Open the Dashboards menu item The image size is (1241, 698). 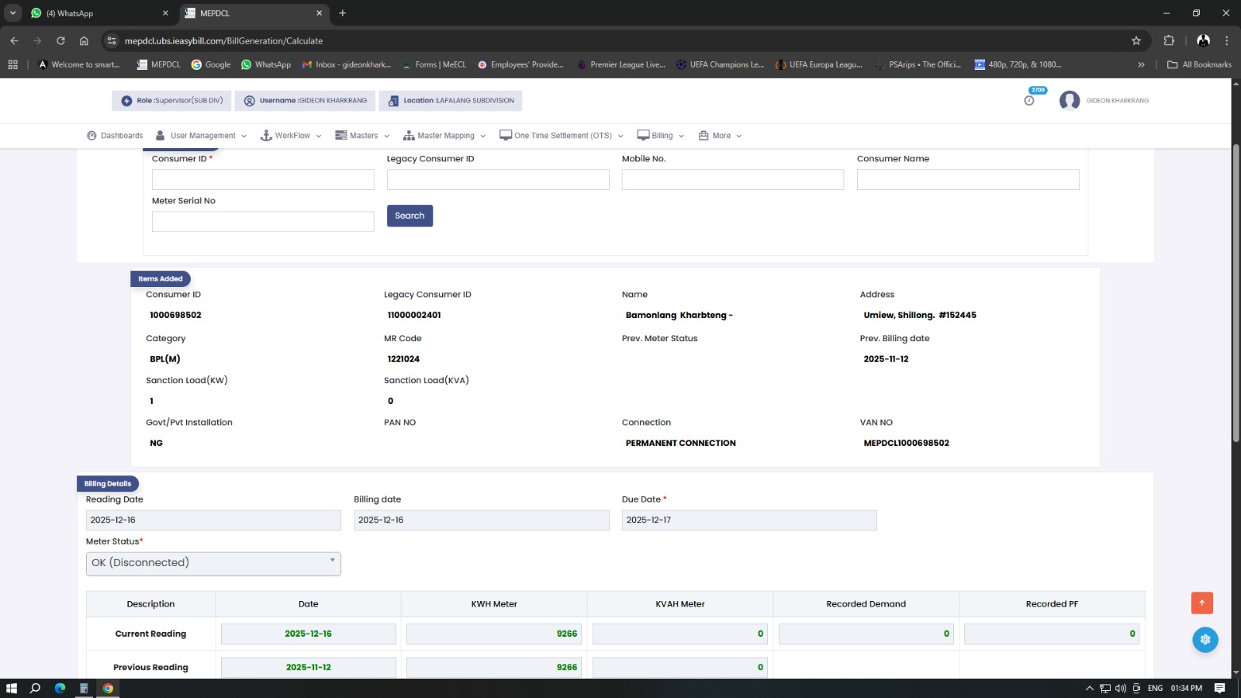point(115,136)
